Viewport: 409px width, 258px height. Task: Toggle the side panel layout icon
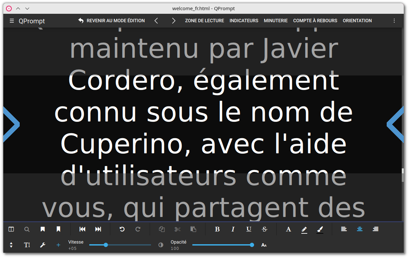tap(11, 229)
